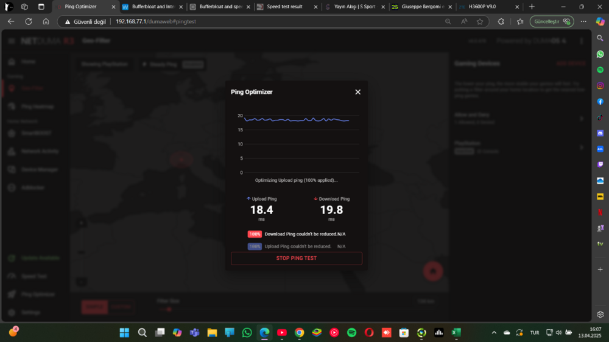Refresh the current browser page
The image size is (609, 342).
point(29,21)
